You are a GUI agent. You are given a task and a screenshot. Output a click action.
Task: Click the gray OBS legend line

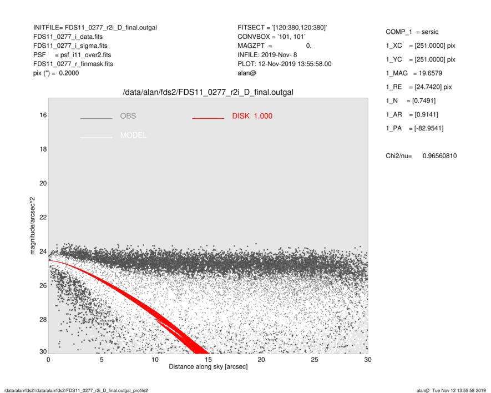pyautogui.click(x=96, y=118)
